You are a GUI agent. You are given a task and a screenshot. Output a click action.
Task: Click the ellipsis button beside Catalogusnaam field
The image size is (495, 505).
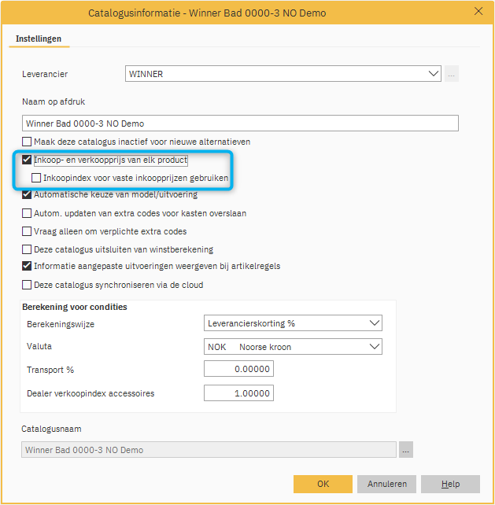[406, 450]
